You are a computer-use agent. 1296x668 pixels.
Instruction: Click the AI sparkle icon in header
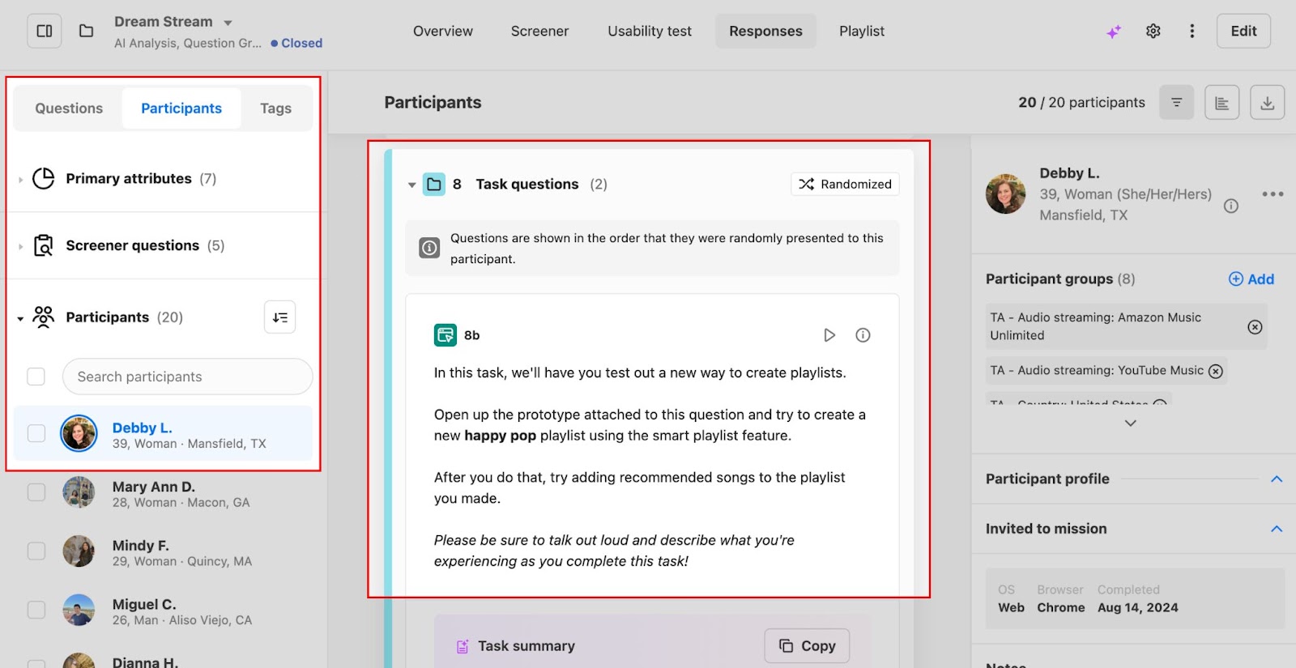pos(1115,32)
